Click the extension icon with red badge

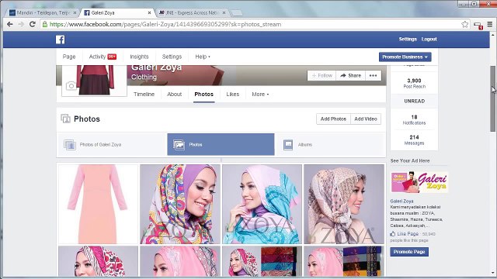[478, 26]
